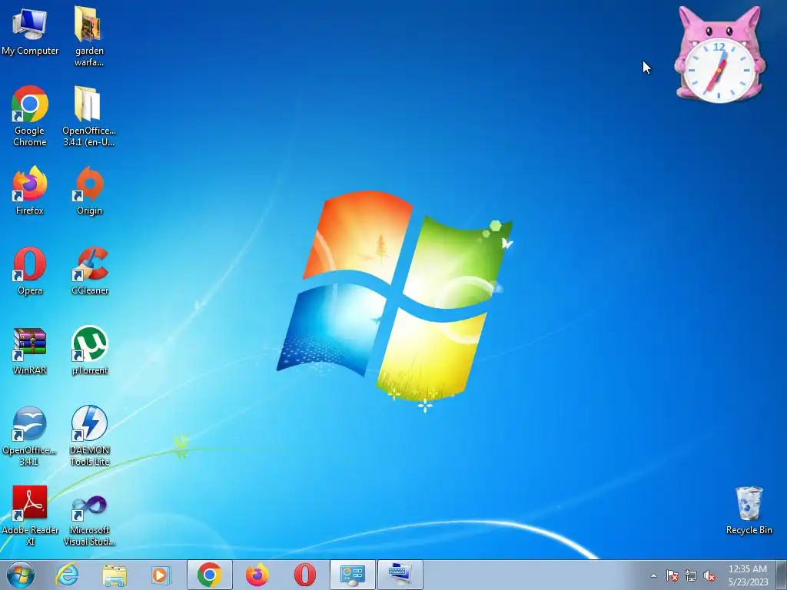
Task: Select the WinRAR desktop shortcut
Action: pyautogui.click(x=30, y=351)
